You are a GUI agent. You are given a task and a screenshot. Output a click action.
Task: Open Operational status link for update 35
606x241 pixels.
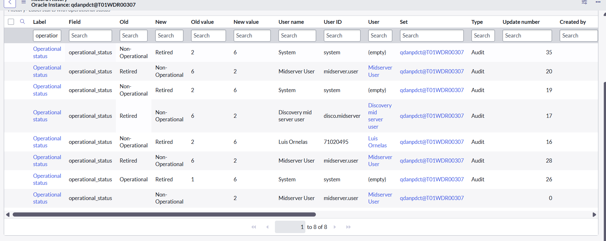pyautogui.click(x=47, y=52)
